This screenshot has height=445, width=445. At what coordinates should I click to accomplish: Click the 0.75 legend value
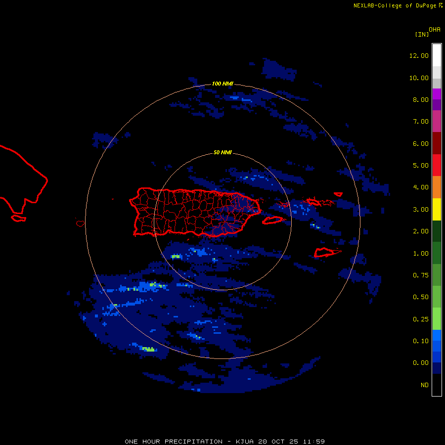421,275
